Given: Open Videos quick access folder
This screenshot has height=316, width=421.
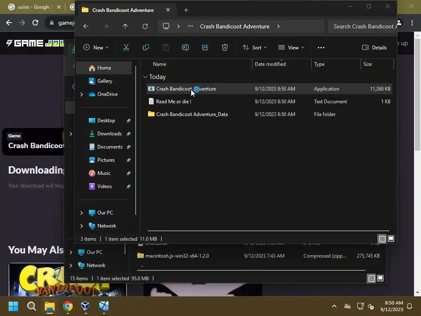Looking at the screenshot, I should click(x=104, y=186).
